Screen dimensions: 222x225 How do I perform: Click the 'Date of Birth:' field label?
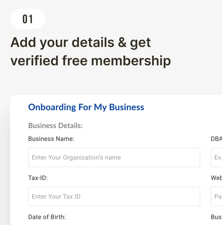coord(47,217)
